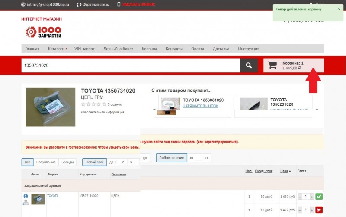Click the hierarchy tree icon under info icon
This screenshot has width=346, height=217.
point(26,202)
